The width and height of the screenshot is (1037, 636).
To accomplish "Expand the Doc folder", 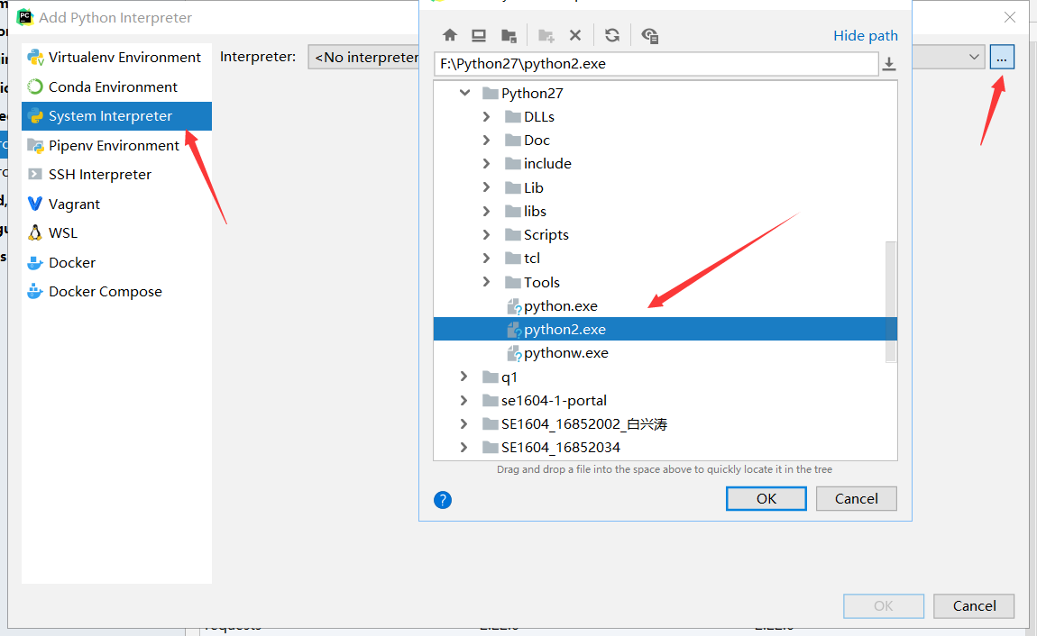I will pyautogui.click(x=486, y=140).
